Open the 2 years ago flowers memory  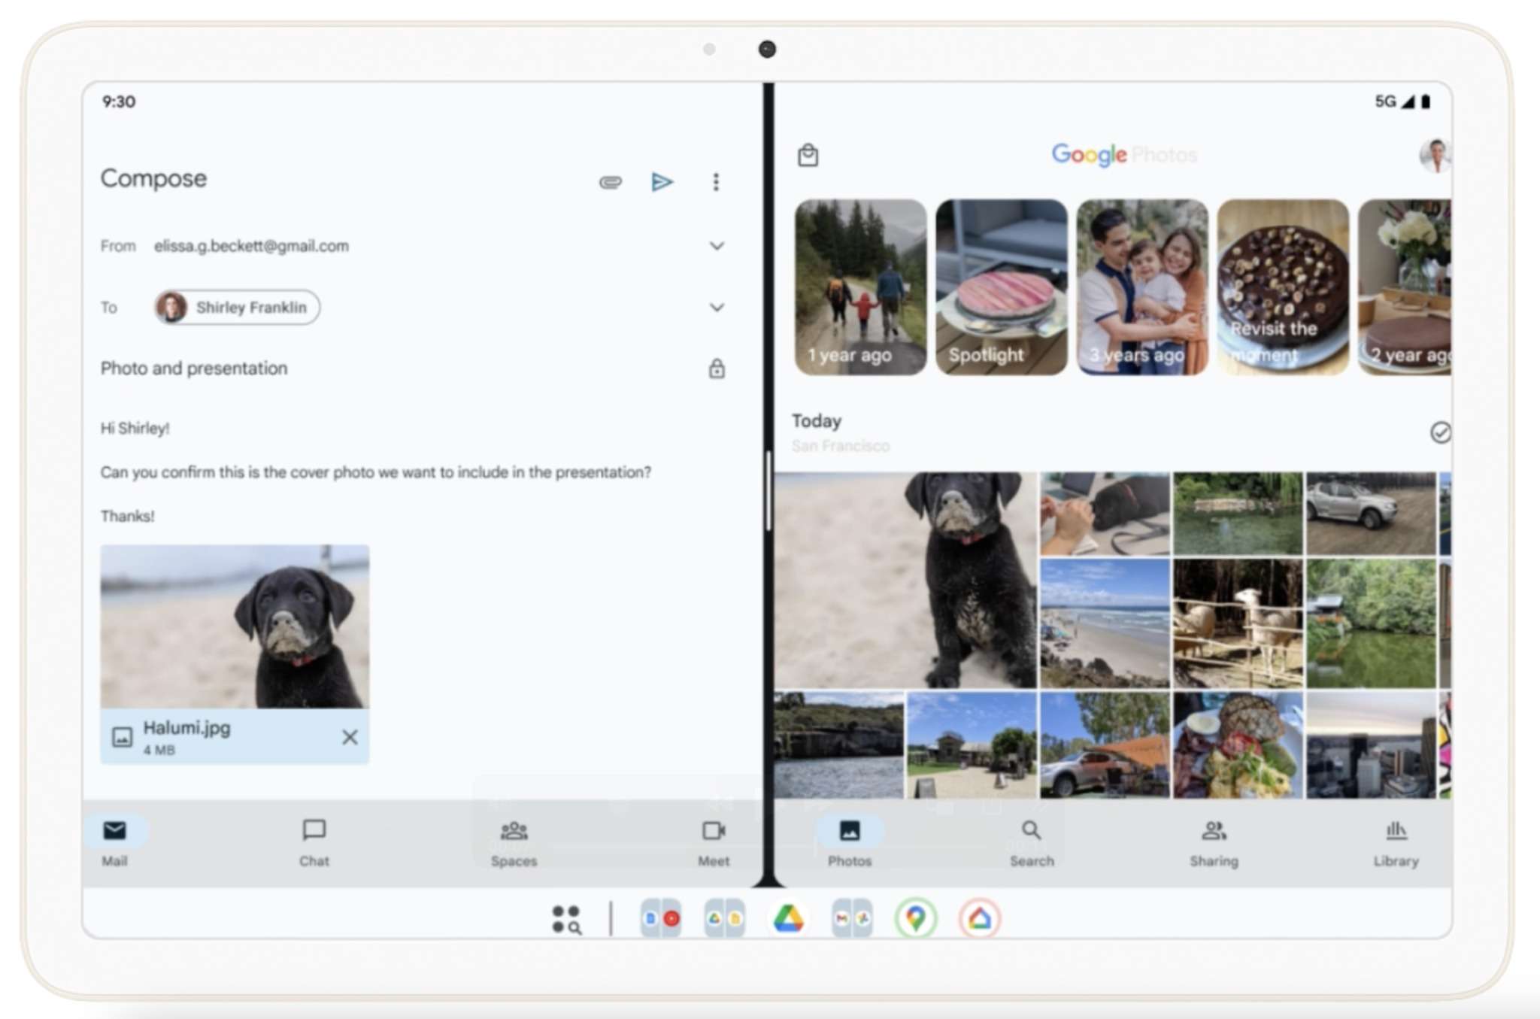(x=1405, y=287)
